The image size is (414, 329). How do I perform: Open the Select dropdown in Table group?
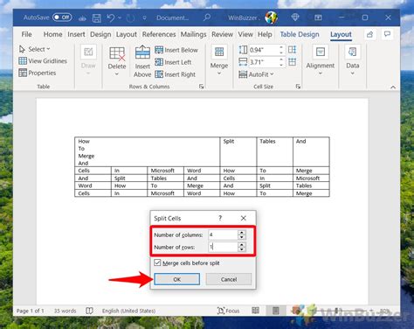pyautogui.click(x=34, y=49)
